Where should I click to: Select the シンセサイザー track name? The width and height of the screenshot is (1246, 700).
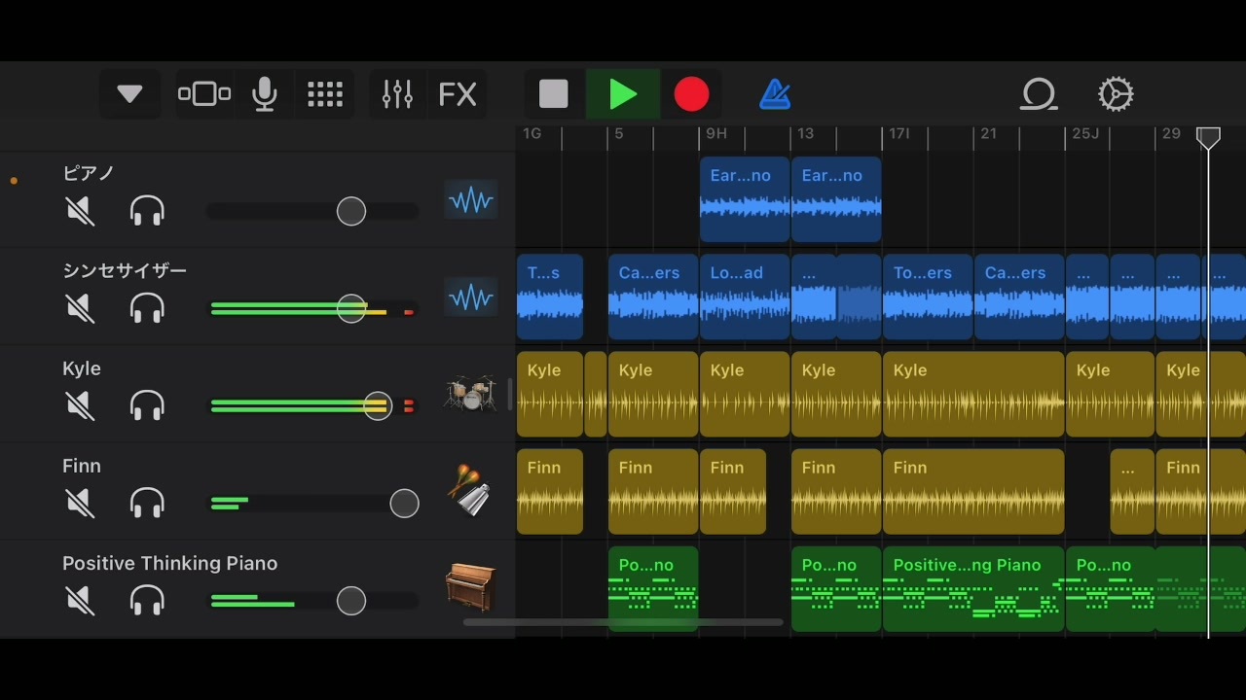pyautogui.click(x=125, y=270)
